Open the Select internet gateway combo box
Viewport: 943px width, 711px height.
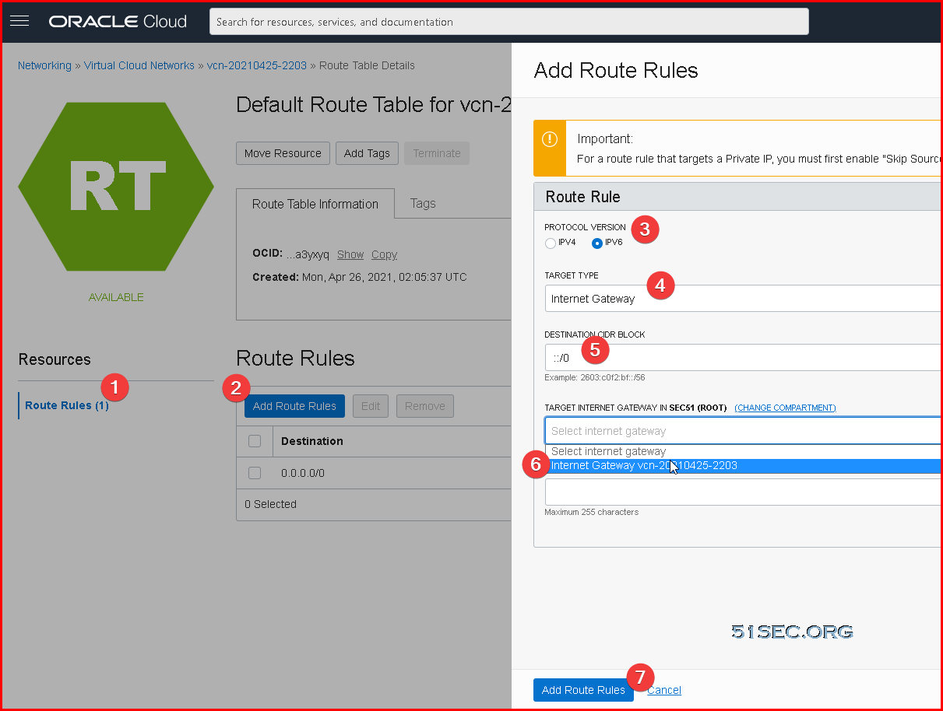(743, 431)
